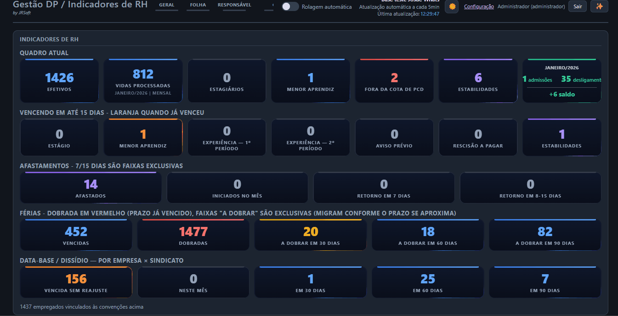The width and height of the screenshot is (618, 316).
Task: Open the Estágio card under Vencendo
Action: [59, 137]
